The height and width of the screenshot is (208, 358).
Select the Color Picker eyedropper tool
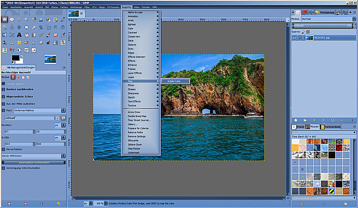[63, 20]
